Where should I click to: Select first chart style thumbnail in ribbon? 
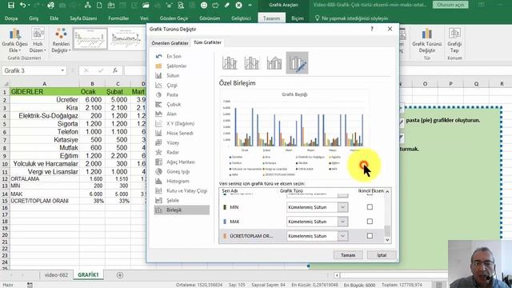point(90,39)
